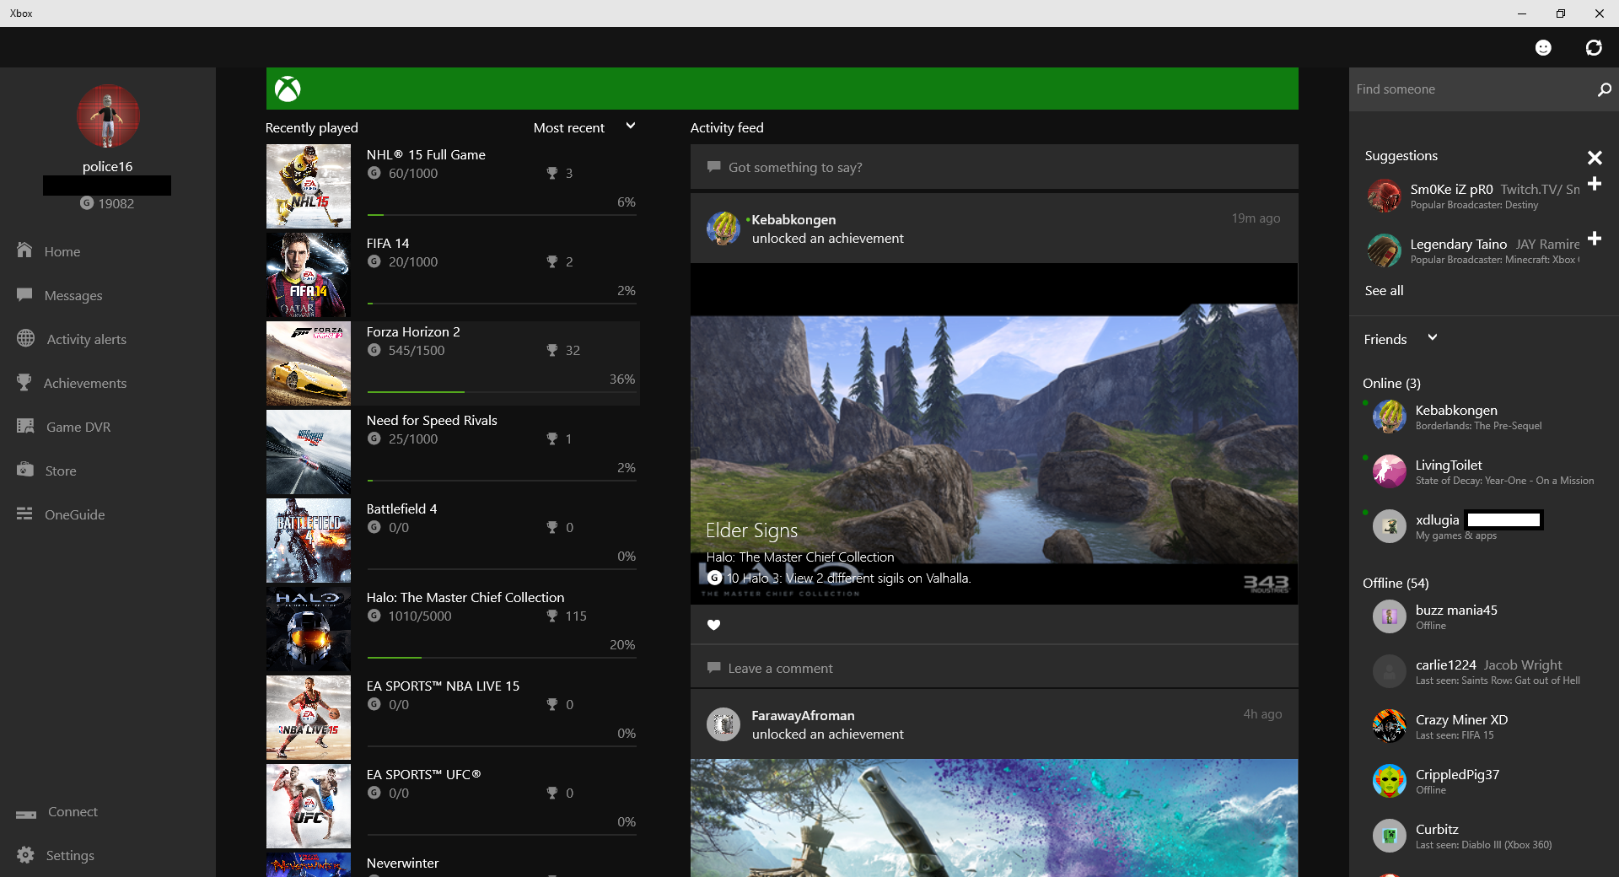Open Curbitz's avatar in offline list
Screen dimensions: 1619x877
tap(1389, 836)
